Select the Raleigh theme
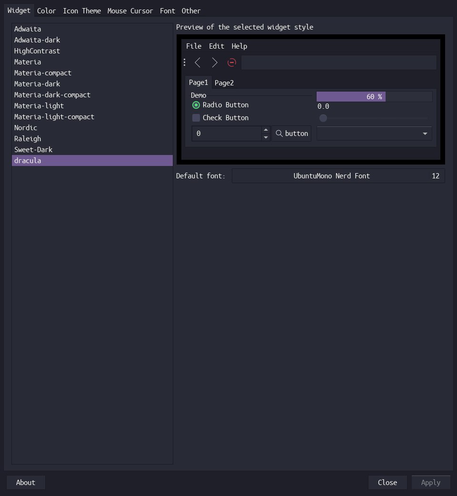 coord(92,139)
